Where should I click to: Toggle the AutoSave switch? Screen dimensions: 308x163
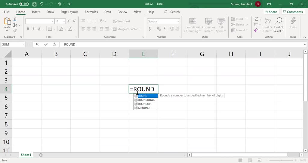coord(24,4)
